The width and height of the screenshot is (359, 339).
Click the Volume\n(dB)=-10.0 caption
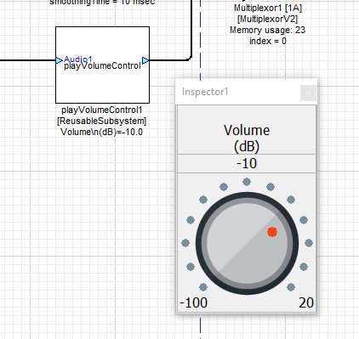(x=101, y=132)
